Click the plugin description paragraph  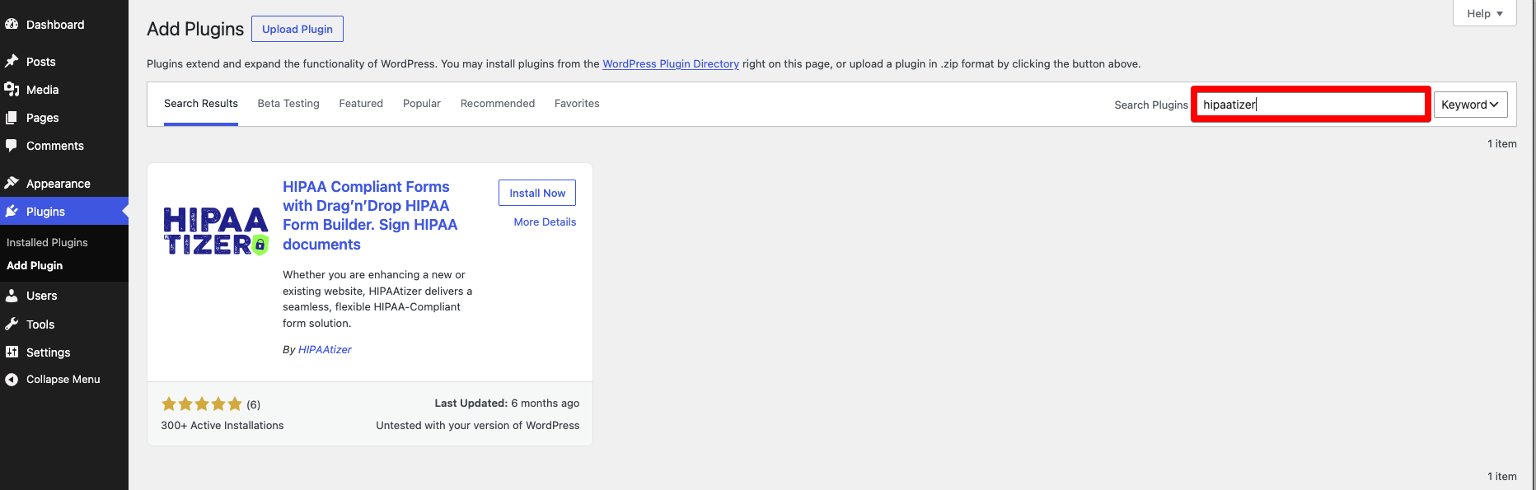point(377,299)
